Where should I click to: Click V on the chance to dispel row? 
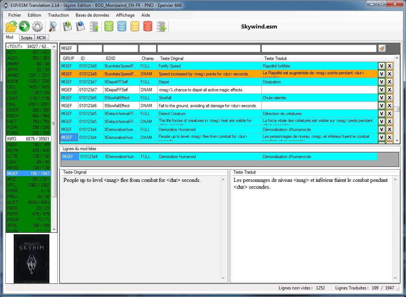[x=381, y=90]
